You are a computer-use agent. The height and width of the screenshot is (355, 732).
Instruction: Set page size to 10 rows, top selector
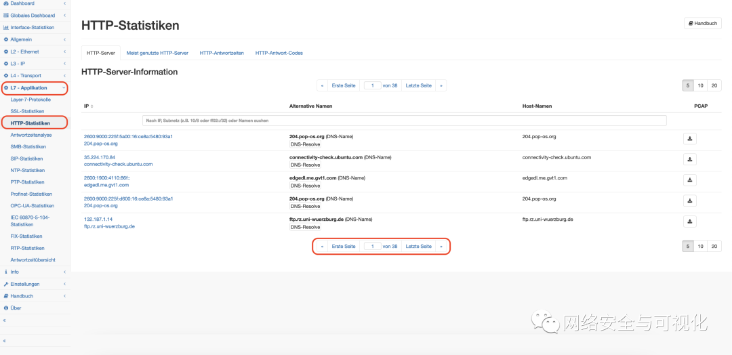click(x=701, y=85)
